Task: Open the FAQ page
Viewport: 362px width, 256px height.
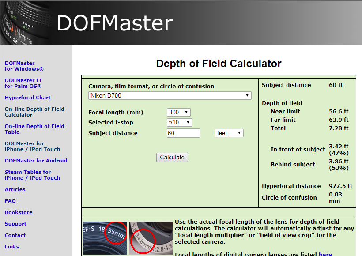Action: tap(10, 201)
